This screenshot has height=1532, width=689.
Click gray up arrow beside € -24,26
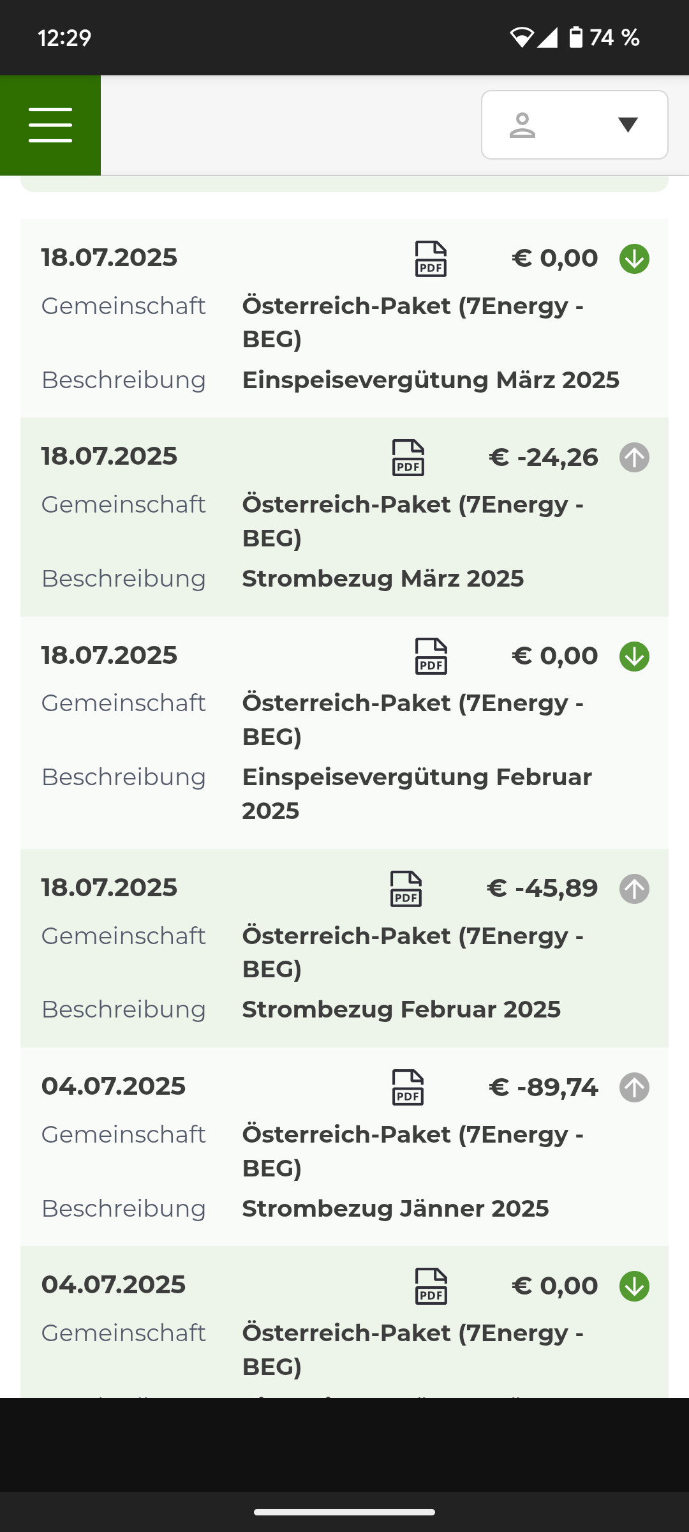[x=634, y=458]
